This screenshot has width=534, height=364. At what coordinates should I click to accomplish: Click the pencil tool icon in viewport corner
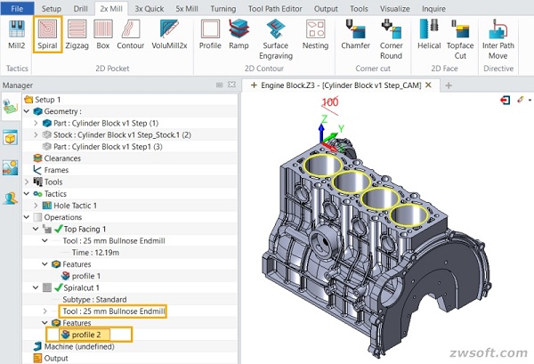tap(521, 100)
